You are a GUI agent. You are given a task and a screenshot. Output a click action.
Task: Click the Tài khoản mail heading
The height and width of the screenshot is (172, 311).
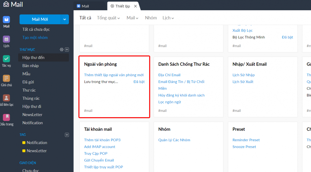[x=98, y=129]
